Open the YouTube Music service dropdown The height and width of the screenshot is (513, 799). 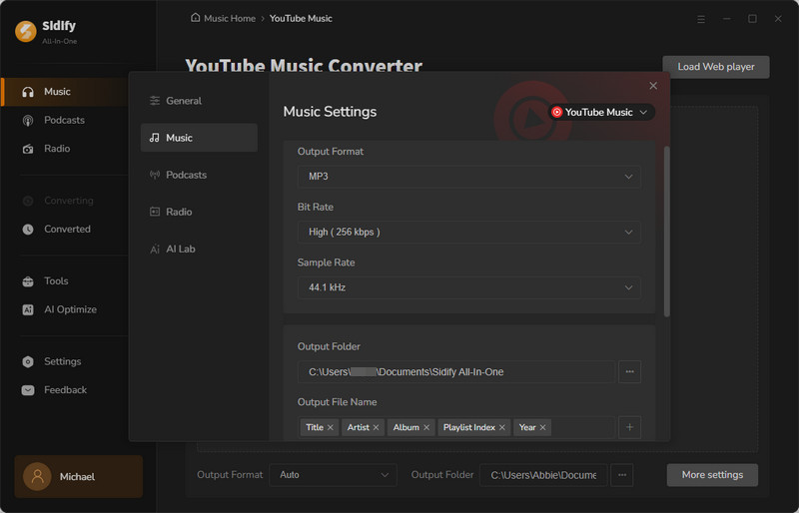click(x=601, y=112)
